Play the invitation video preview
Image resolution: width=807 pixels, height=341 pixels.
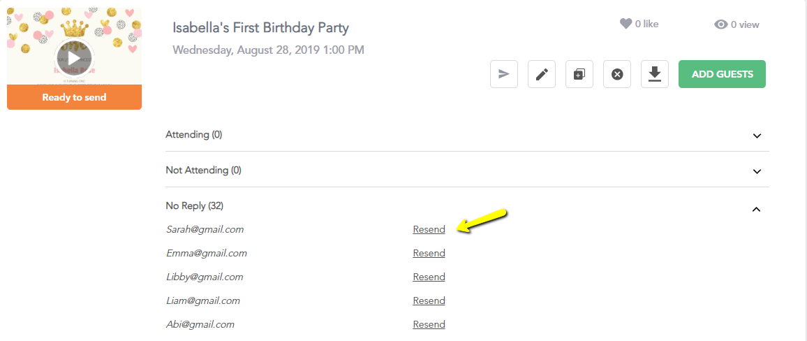(74, 58)
